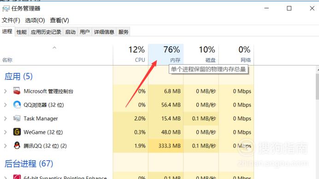
Task: Click the WeGame app icon
Action: point(17,132)
